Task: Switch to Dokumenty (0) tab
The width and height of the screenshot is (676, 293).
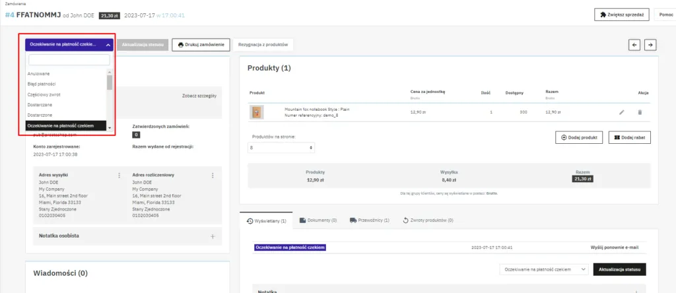Action: click(318, 220)
